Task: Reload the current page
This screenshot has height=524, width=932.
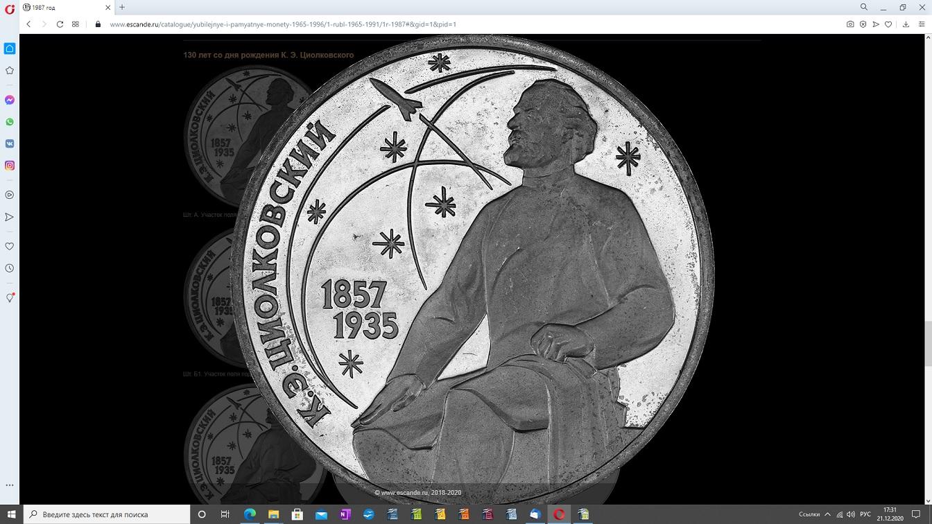Action: tap(60, 24)
